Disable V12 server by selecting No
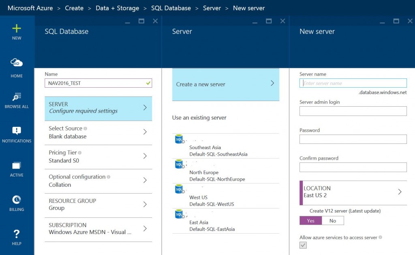 click(333, 220)
